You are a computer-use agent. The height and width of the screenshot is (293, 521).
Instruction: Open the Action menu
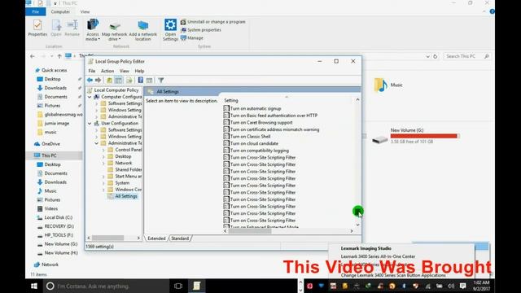pos(107,71)
